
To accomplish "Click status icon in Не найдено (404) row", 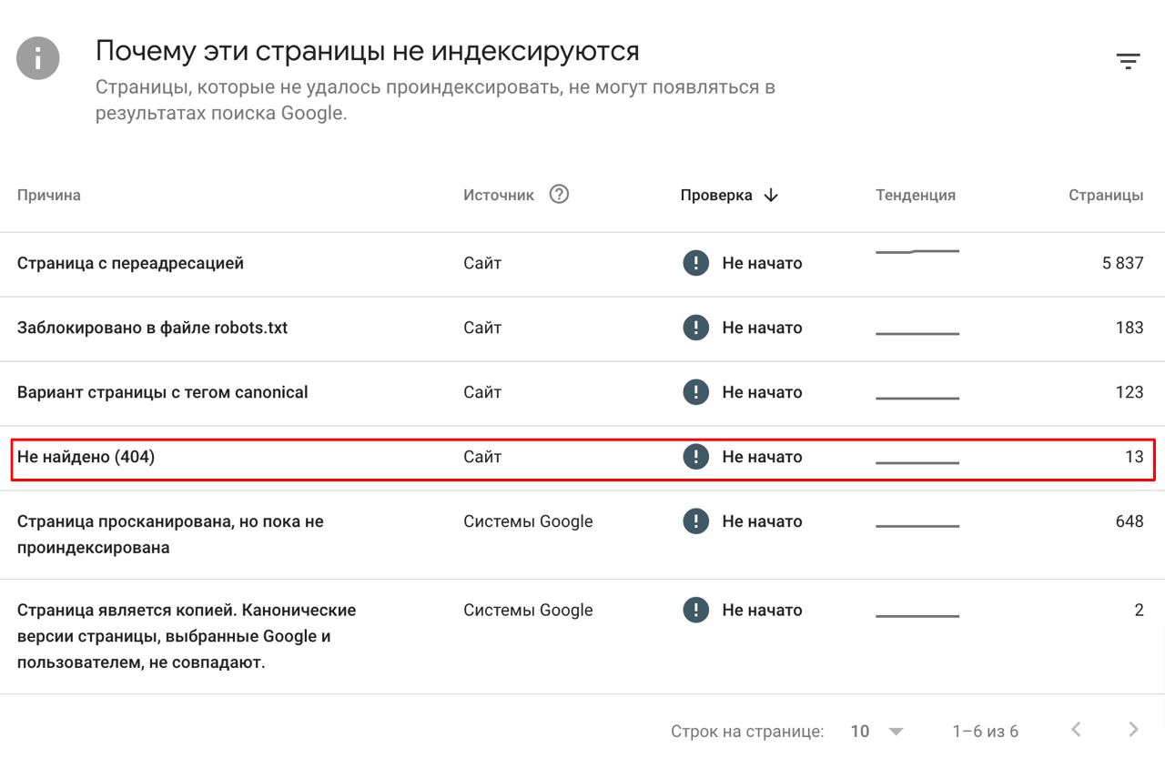I will click(695, 457).
